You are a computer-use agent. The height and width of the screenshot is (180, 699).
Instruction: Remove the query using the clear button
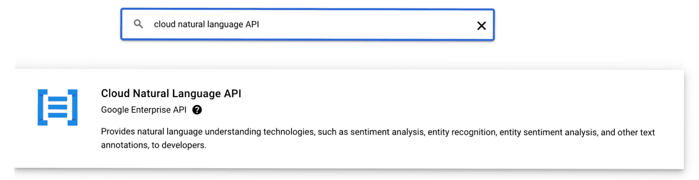pos(481,26)
